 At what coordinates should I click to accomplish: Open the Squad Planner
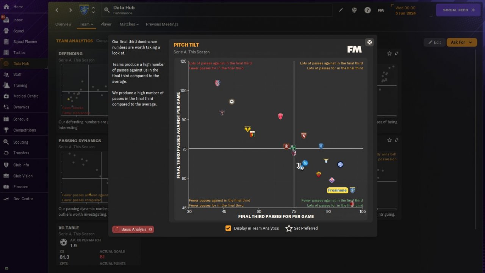pyautogui.click(x=25, y=42)
